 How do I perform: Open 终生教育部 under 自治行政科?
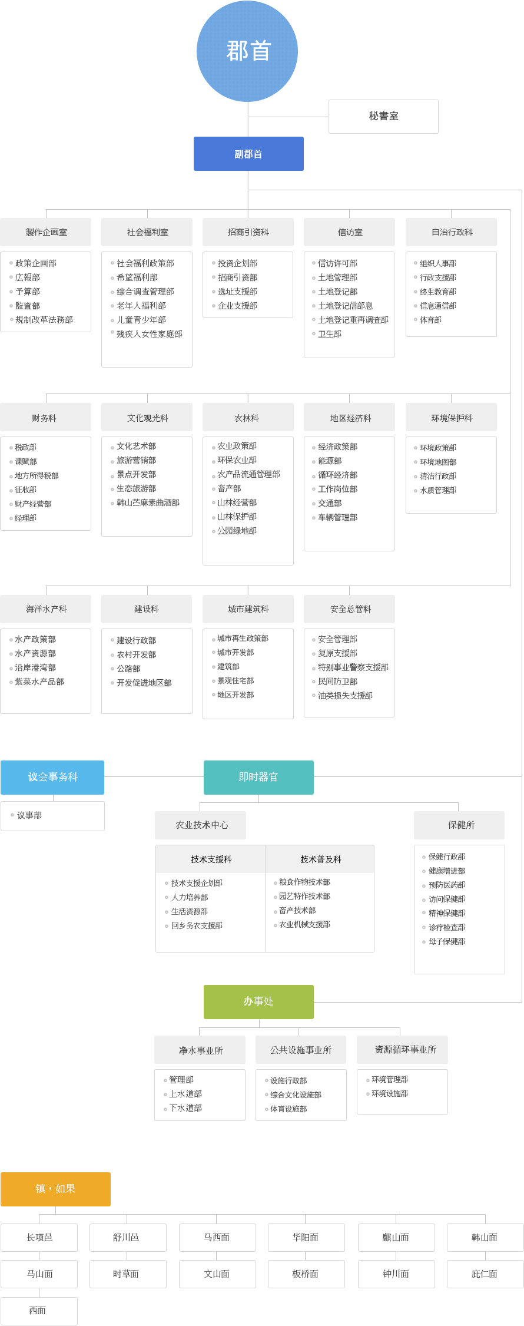pyautogui.click(x=437, y=292)
